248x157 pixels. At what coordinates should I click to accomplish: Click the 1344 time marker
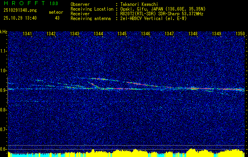point(99,34)
